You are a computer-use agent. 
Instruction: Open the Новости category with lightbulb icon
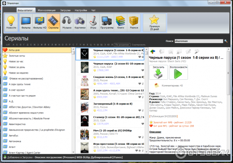(x=12, y=24)
